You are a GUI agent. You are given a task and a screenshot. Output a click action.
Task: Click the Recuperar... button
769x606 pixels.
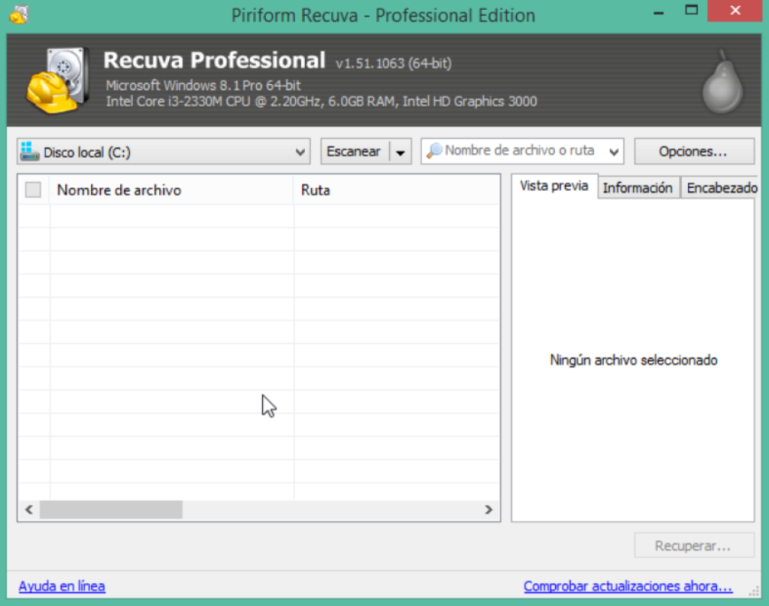pos(693,545)
